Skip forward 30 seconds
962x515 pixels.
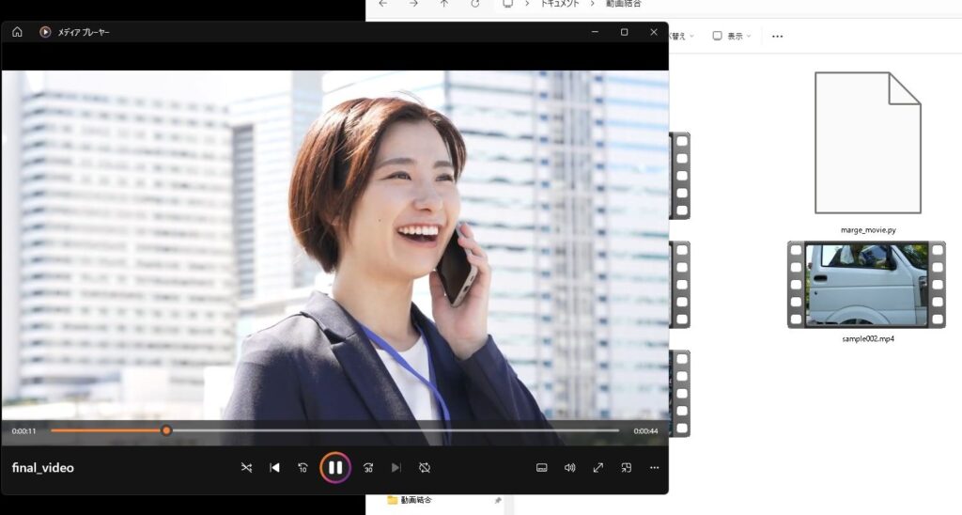coord(368,467)
